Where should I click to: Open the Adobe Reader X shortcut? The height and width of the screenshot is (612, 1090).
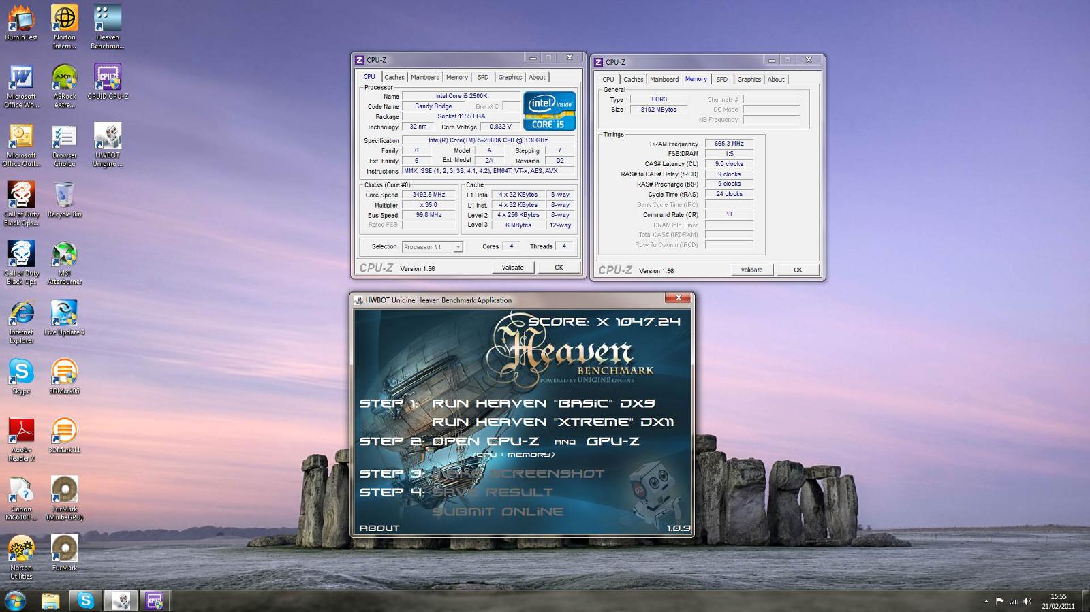[x=21, y=440]
